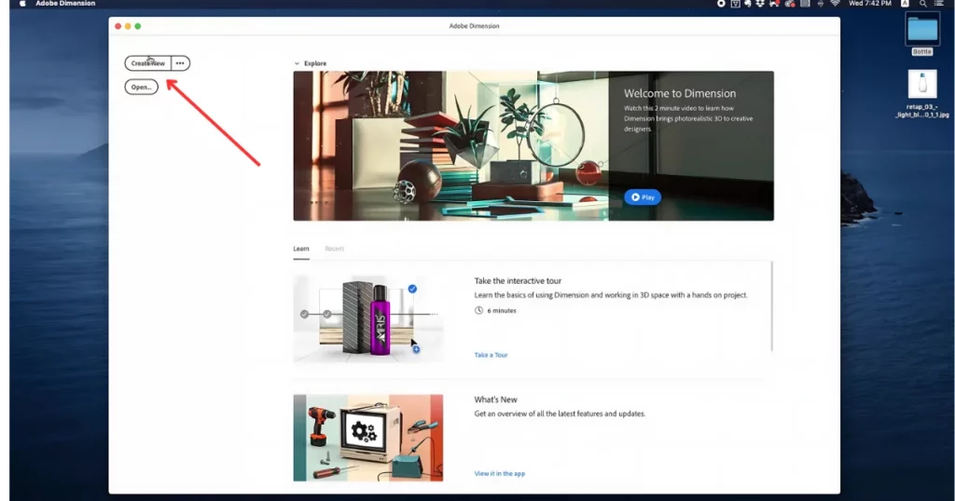
Task: Open the Adobe Dimension menu bar item
Action: pyautogui.click(x=65, y=4)
